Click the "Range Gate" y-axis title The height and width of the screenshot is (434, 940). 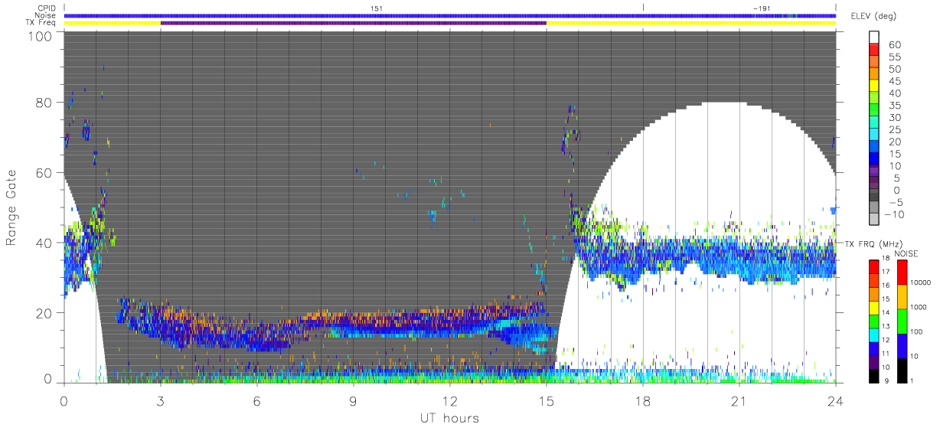(x=11, y=207)
